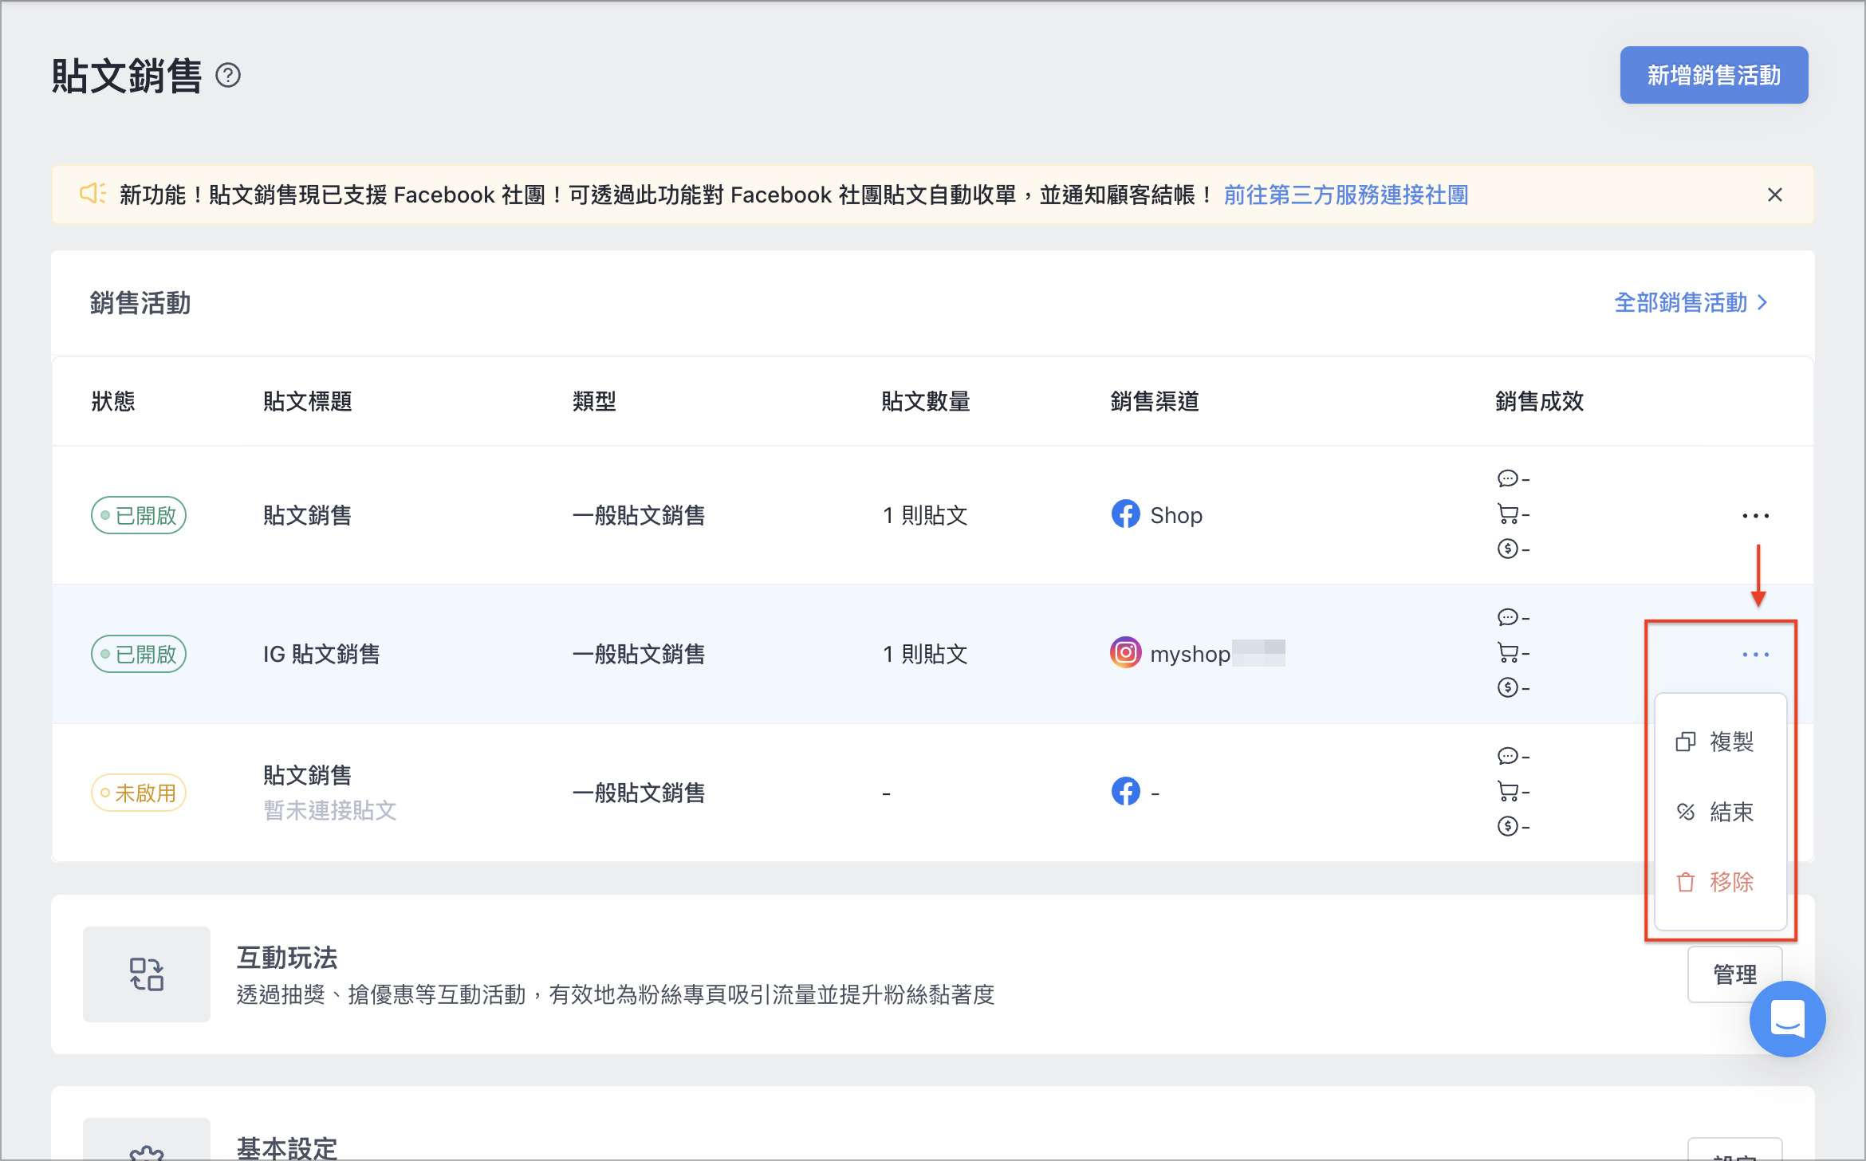Open 全部銷售活動 link
Viewport: 1866px width, 1161px height.
point(1691,303)
